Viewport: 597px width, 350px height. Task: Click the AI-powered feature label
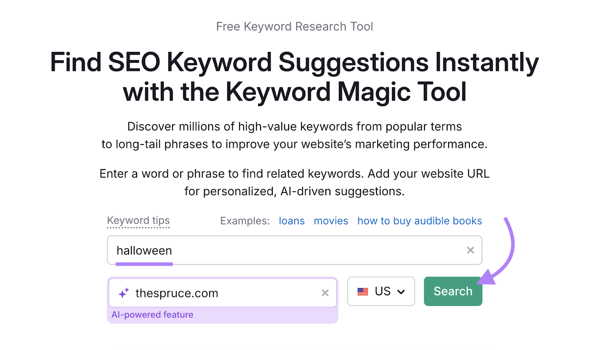153,314
